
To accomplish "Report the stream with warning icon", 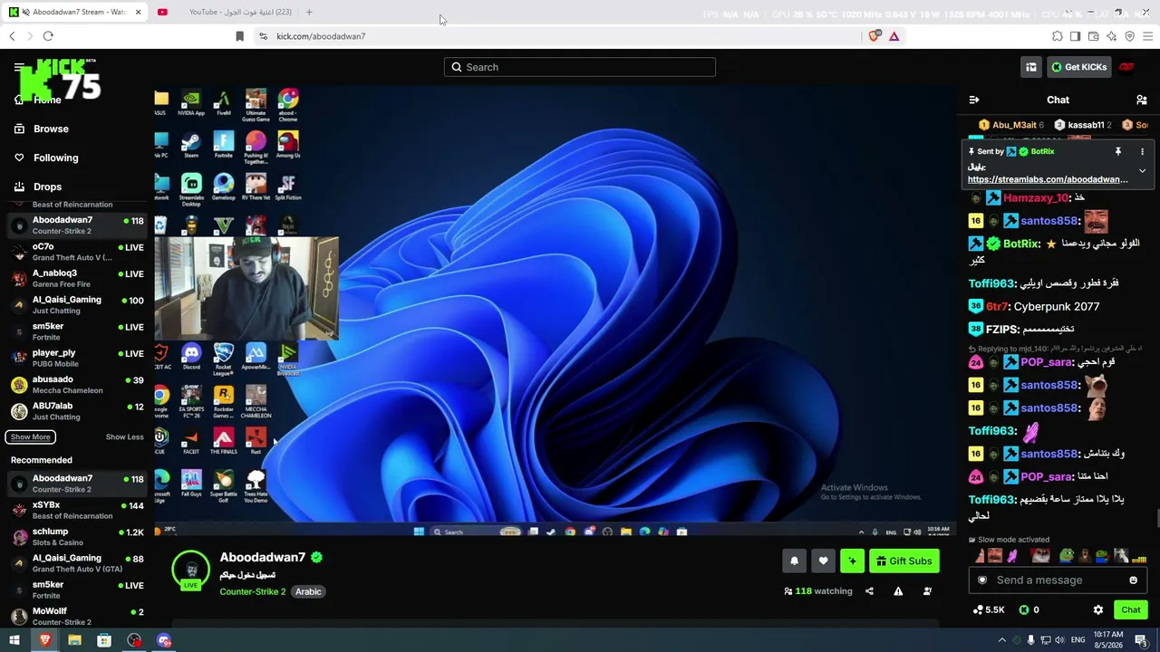I will pyautogui.click(x=898, y=591).
